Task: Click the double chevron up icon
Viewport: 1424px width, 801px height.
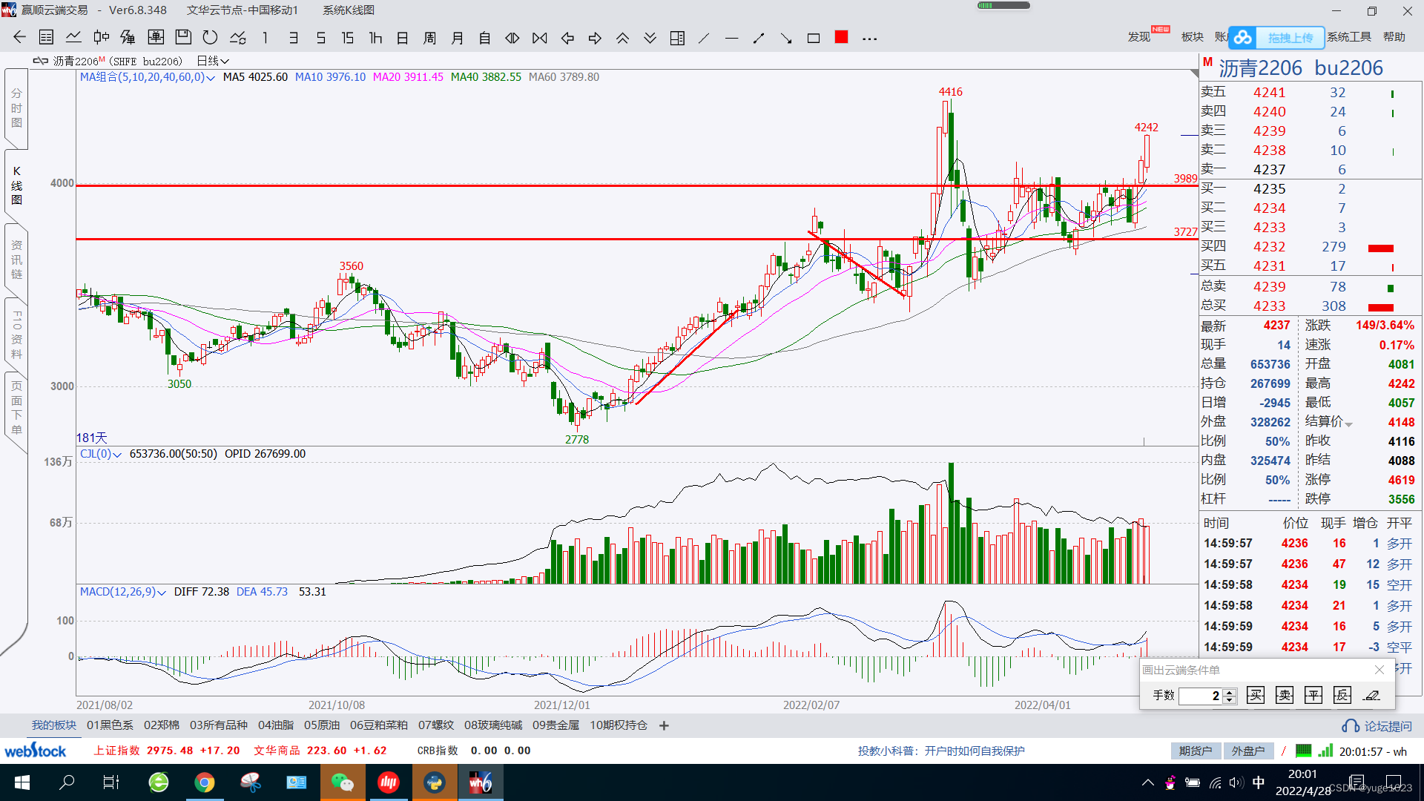Action: [622, 38]
